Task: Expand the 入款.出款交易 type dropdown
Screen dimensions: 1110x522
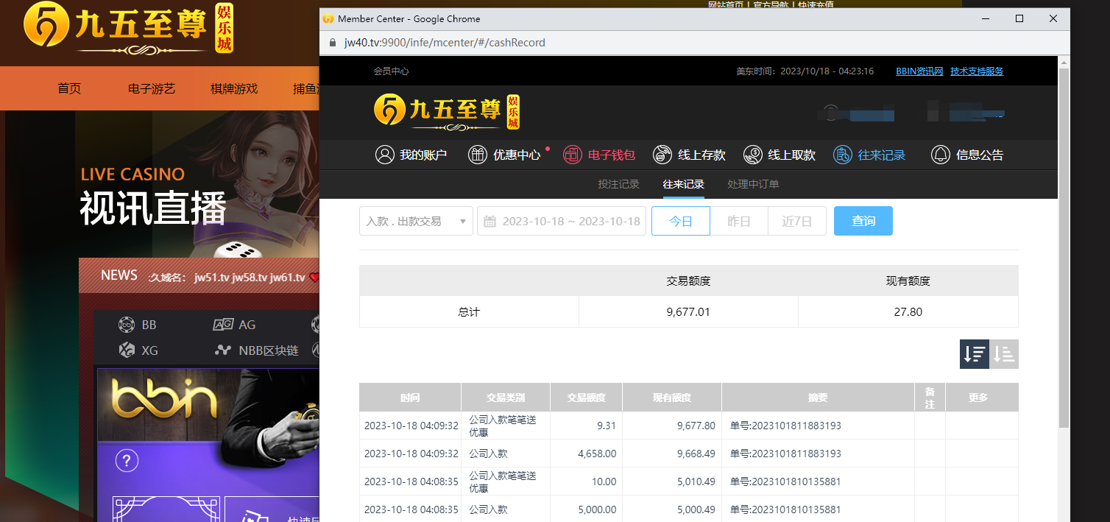Action: (x=416, y=221)
